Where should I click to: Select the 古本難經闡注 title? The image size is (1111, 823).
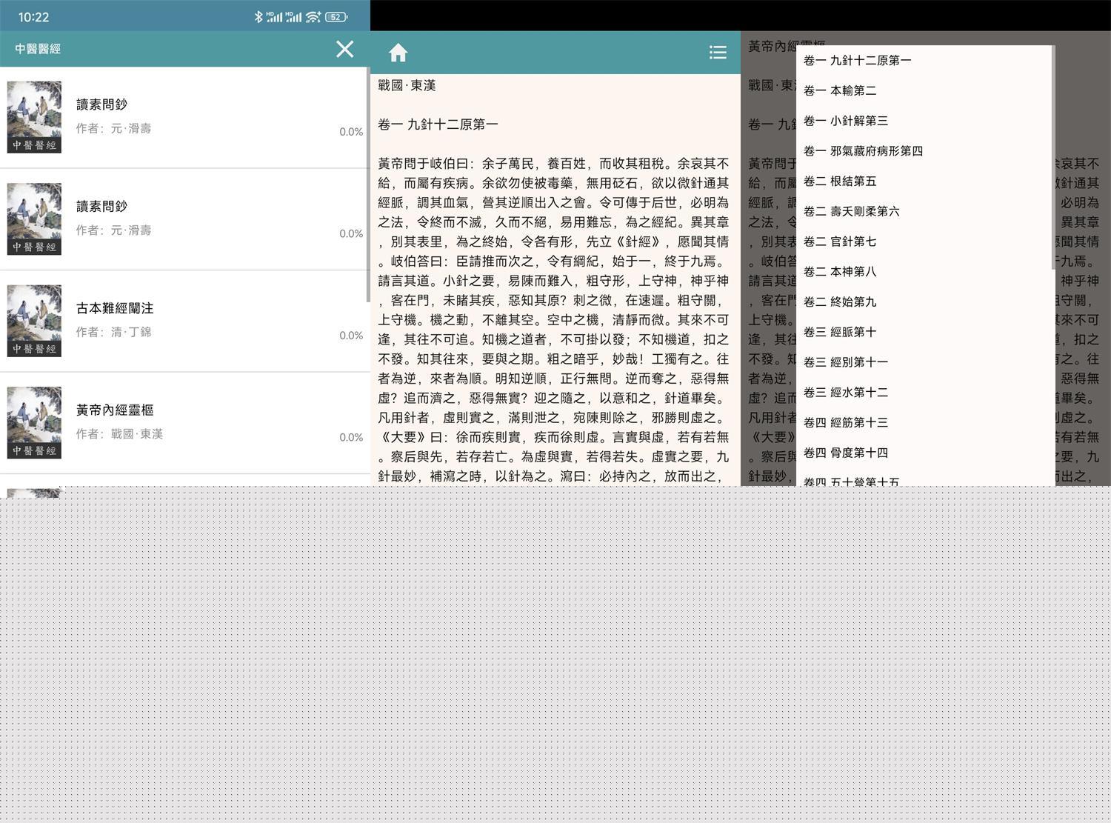click(115, 308)
